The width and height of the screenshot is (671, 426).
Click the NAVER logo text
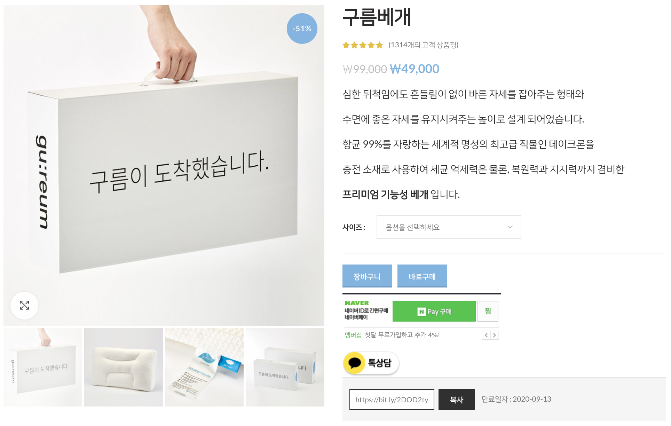click(x=357, y=303)
